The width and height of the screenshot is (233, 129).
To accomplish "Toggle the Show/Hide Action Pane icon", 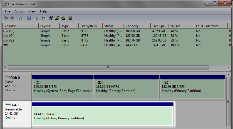I will point(36,18).
